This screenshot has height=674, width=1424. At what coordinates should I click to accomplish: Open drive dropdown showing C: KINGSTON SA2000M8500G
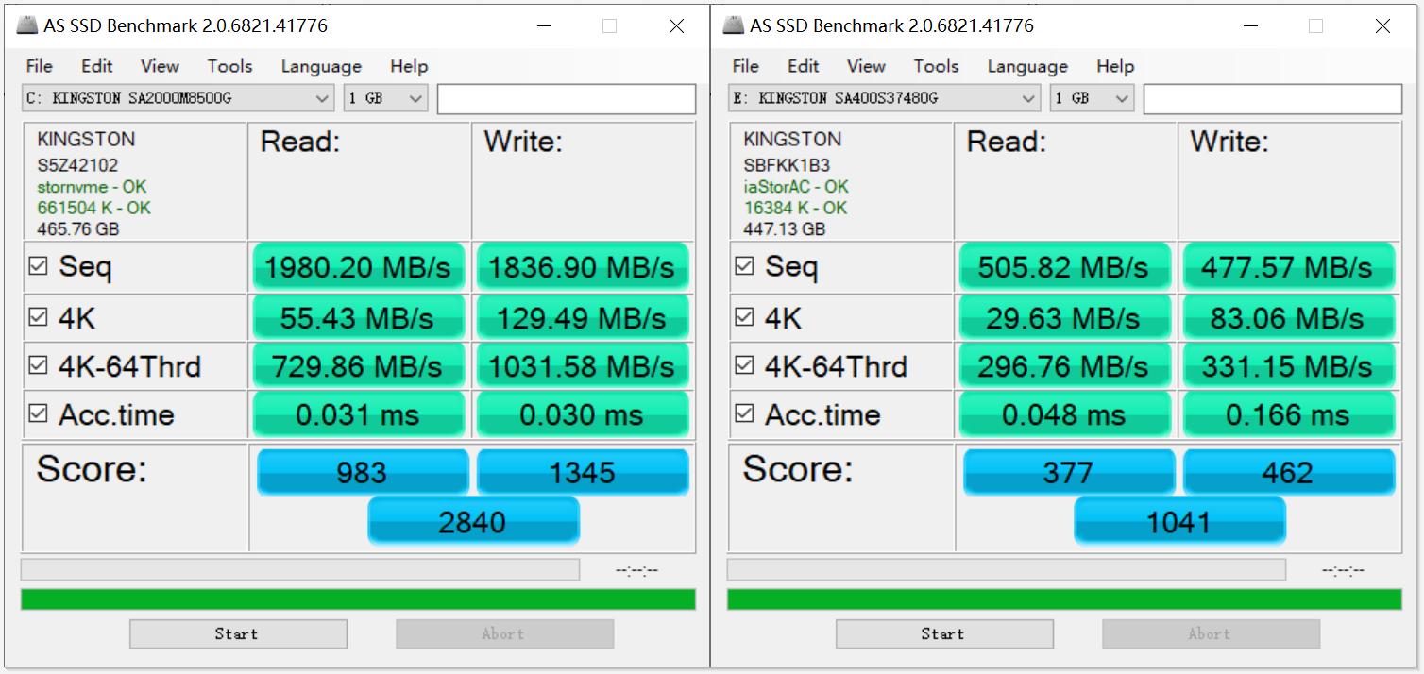(178, 98)
